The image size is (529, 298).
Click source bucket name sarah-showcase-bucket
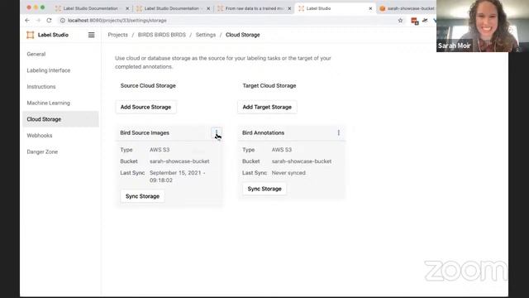pos(179,161)
